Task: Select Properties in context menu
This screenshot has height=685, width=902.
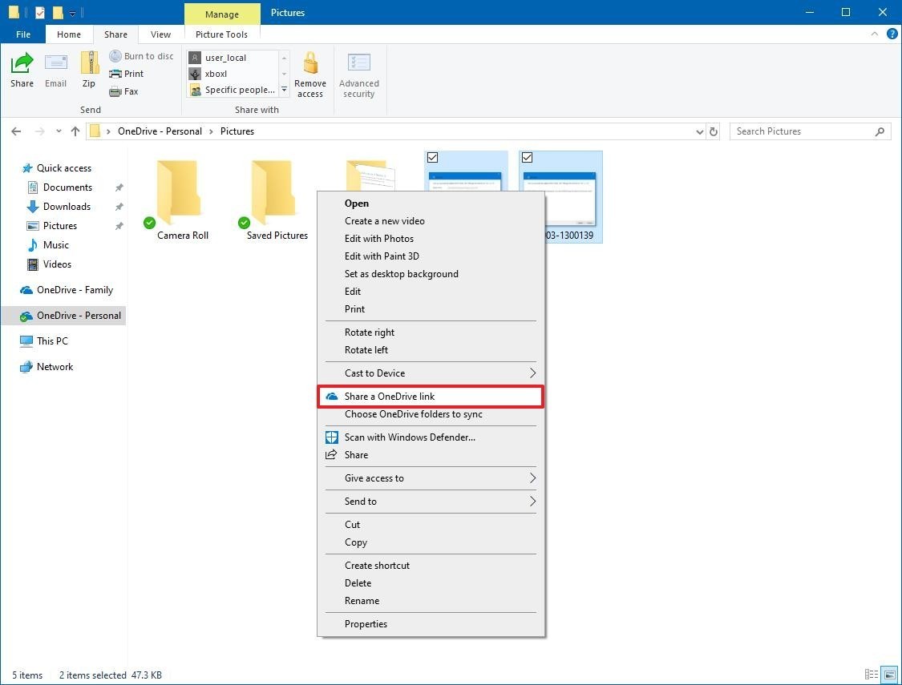Action: click(x=431, y=624)
